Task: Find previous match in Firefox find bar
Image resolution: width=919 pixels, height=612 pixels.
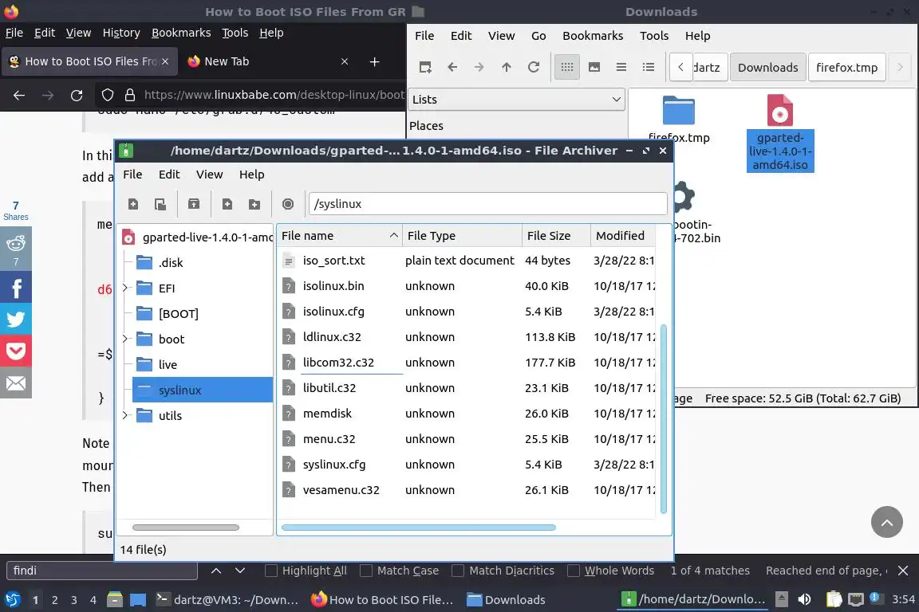Action: click(215, 571)
